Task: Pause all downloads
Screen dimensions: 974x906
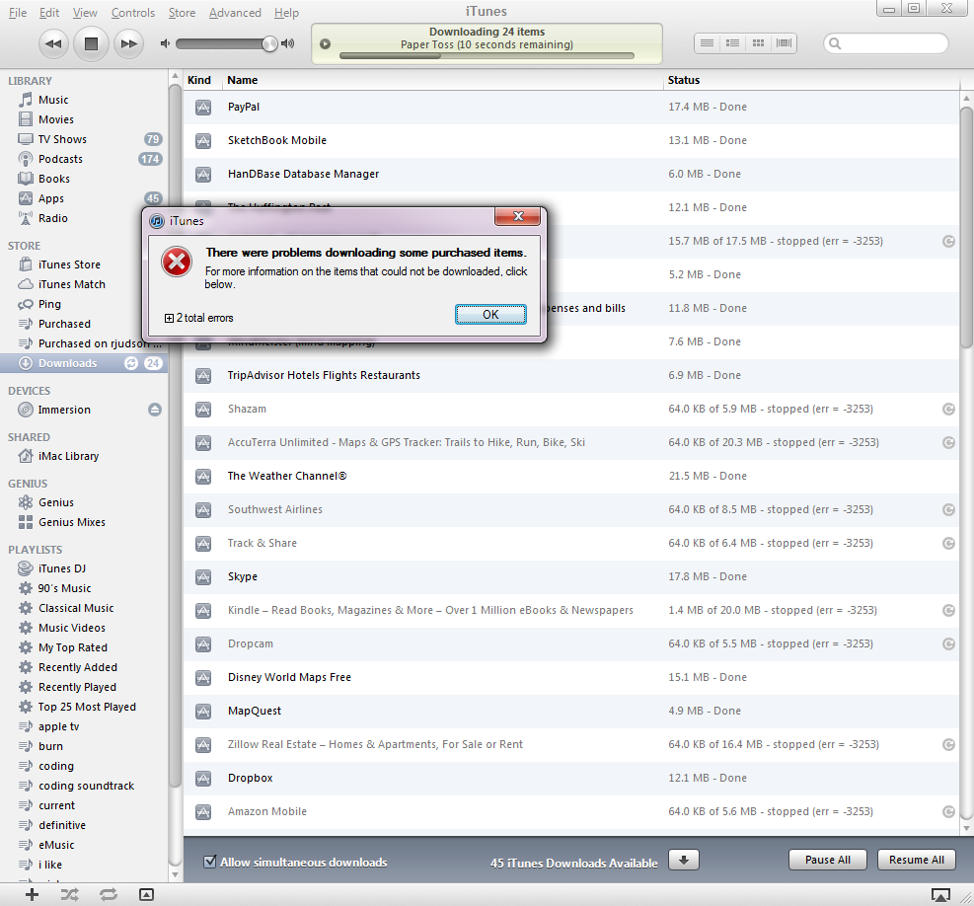Action: coord(827,860)
